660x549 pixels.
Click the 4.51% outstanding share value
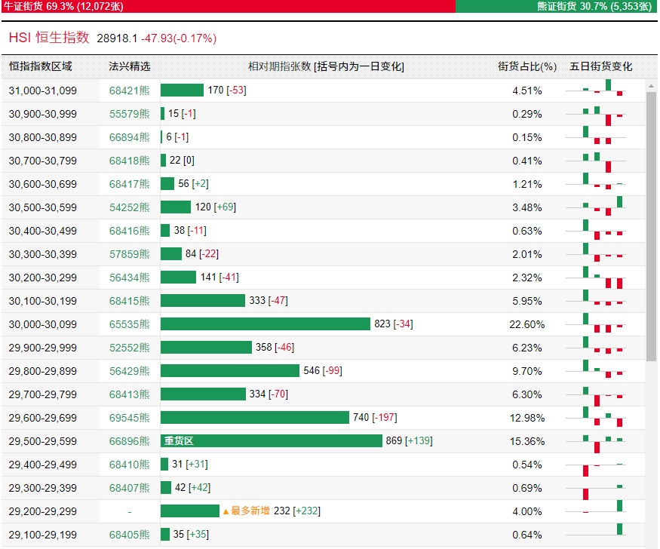tap(527, 90)
